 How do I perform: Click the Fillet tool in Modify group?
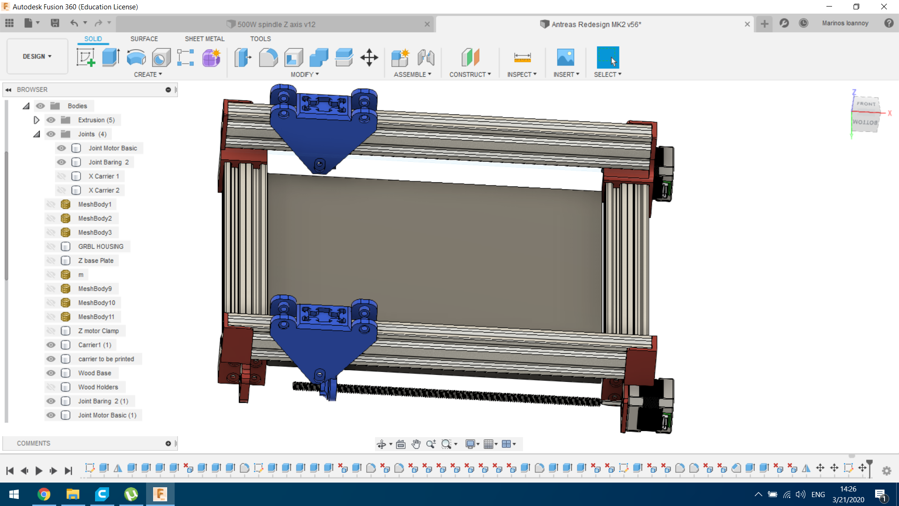268,58
